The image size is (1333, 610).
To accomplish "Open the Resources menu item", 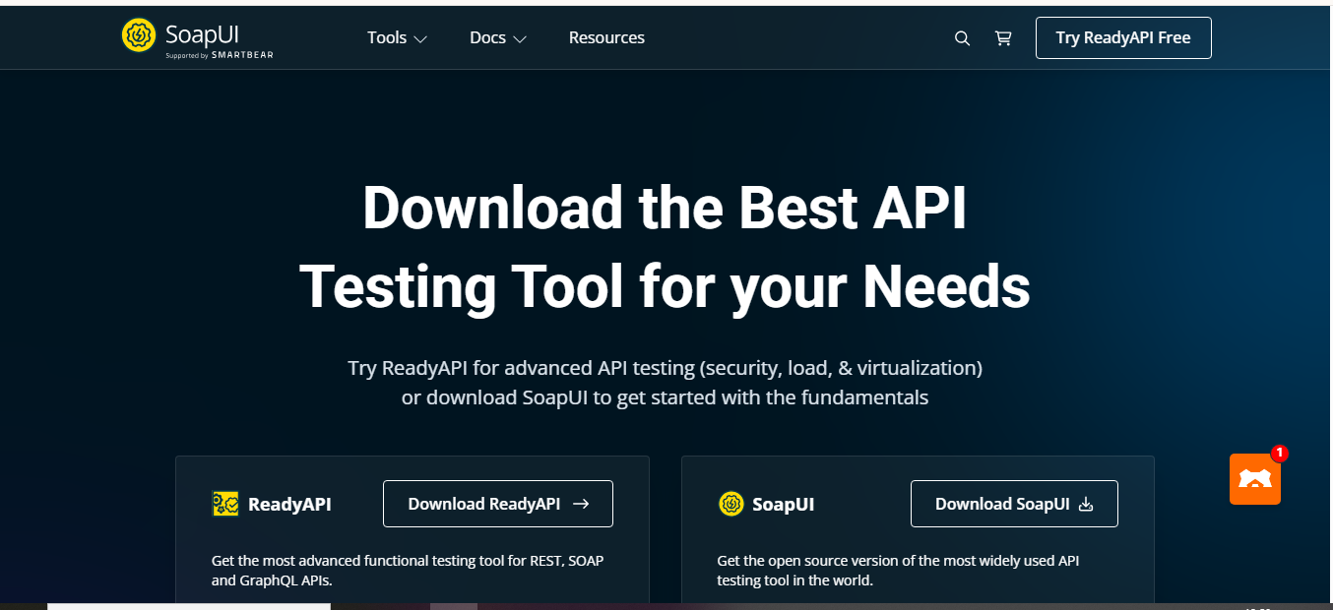I will [x=606, y=37].
